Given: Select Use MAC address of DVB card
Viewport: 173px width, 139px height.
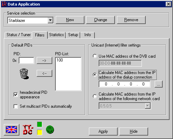Looking at the screenshot, I should point(95,56).
